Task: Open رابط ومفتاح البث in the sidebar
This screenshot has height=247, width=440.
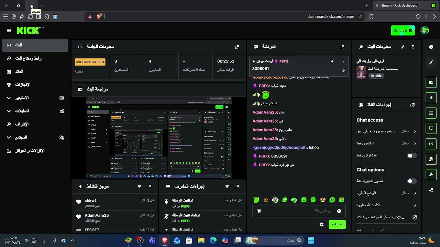Action: point(35,58)
